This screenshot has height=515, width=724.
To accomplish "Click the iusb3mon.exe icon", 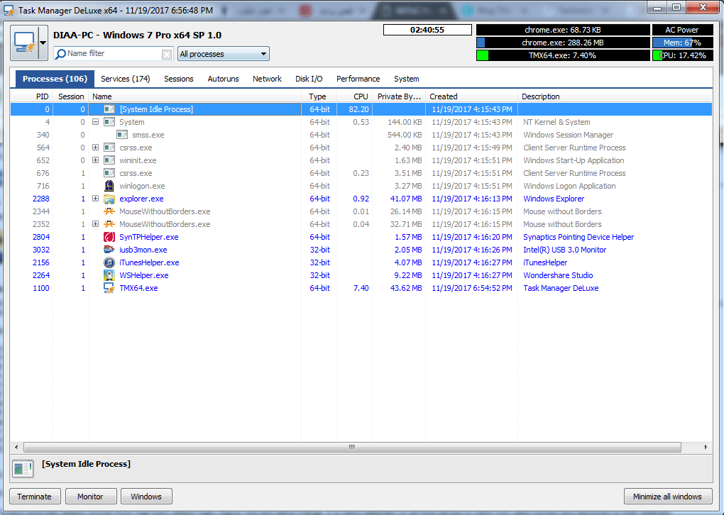I will coord(109,250).
